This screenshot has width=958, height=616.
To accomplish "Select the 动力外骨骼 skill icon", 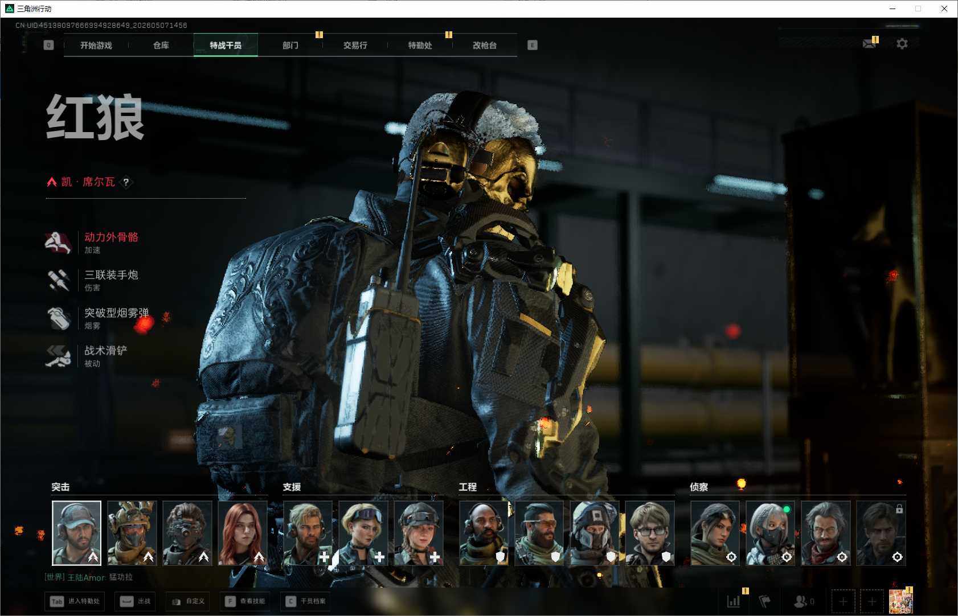I will [x=58, y=243].
